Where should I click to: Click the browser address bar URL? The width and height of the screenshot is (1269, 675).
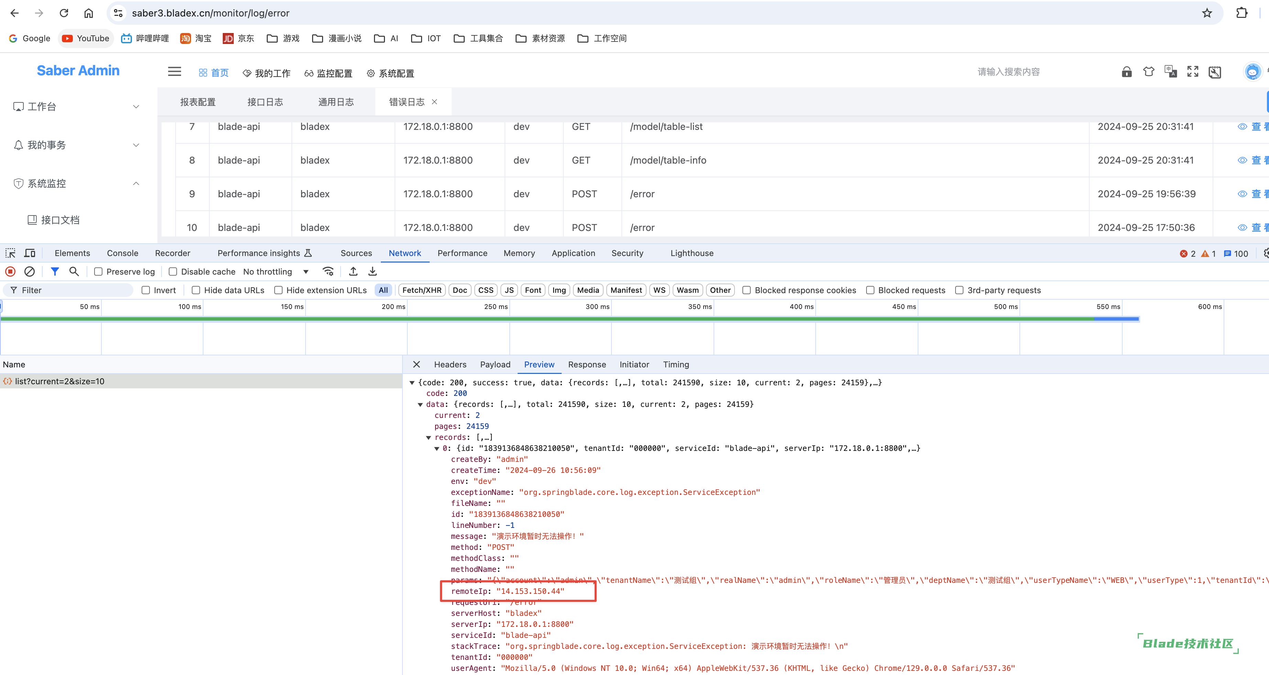210,13
